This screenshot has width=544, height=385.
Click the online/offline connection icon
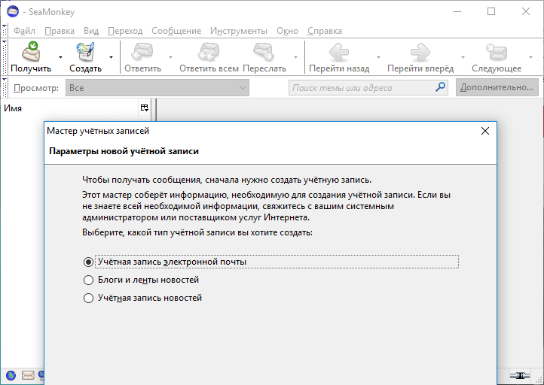[x=519, y=375]
